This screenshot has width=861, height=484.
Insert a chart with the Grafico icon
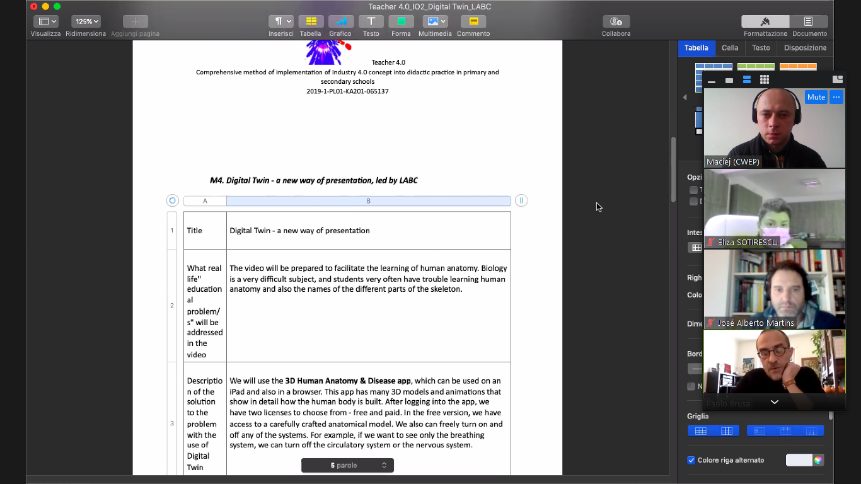coord(340,21)
